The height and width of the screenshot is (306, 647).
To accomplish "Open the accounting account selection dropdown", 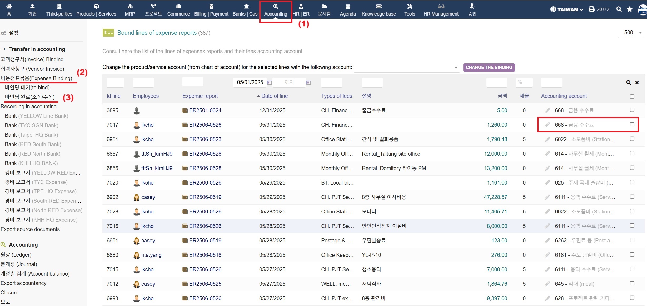I will pyautogui.click(x=406, y=68).
